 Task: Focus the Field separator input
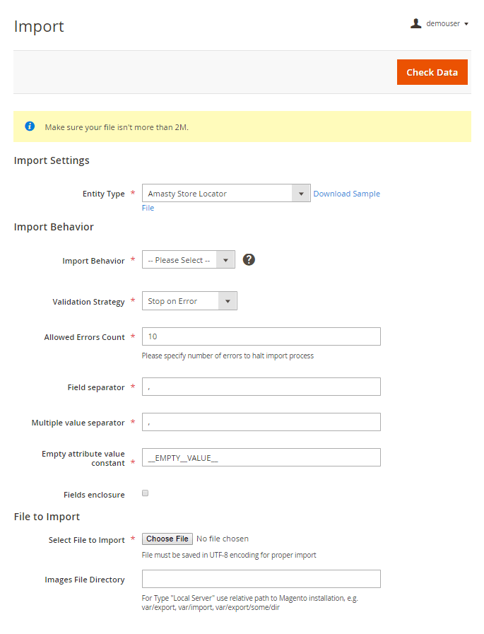pos(261,387)
